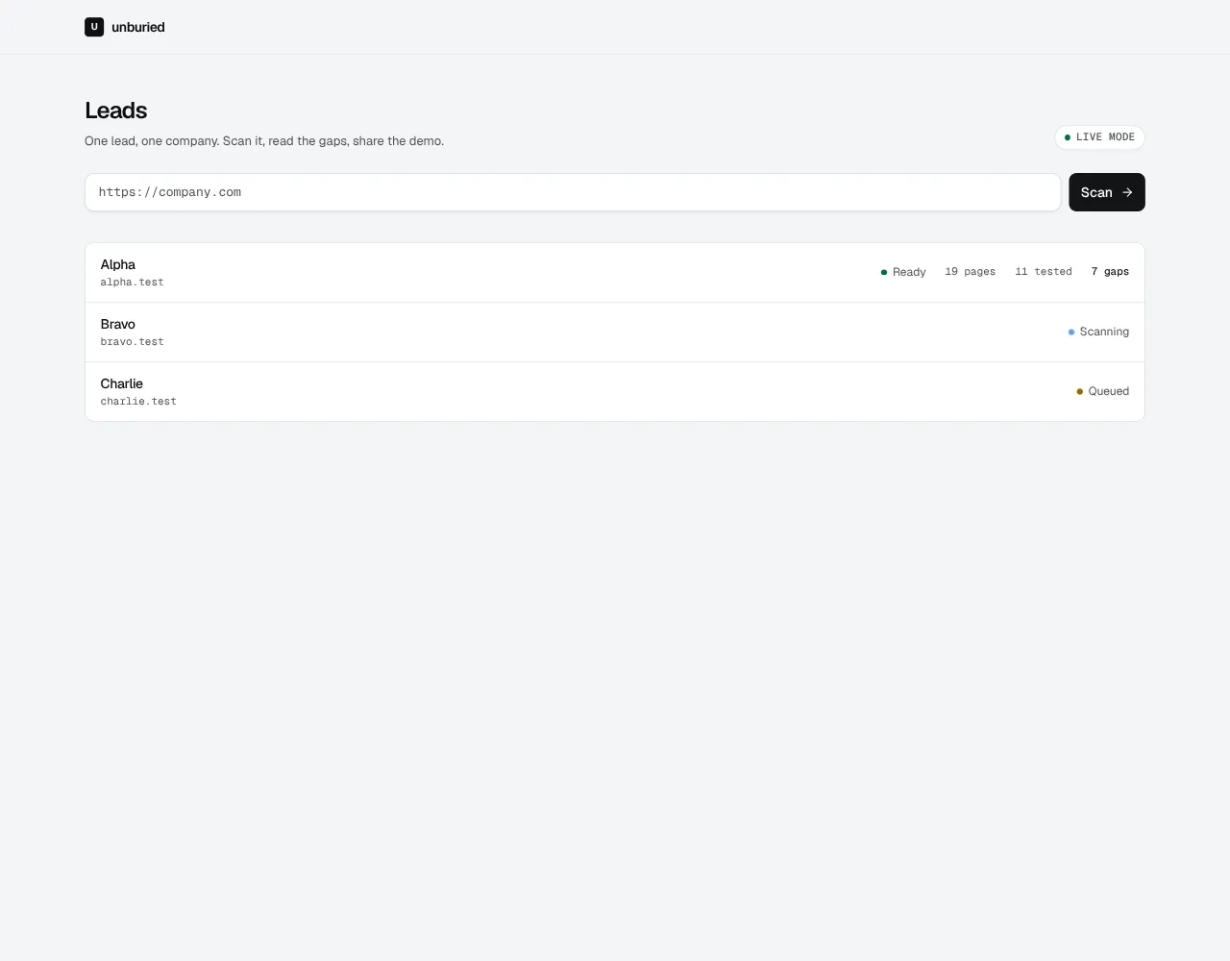Screen dimensions: 1230x961
Task: Open the unburied brand name link
Action: point(138,27)
